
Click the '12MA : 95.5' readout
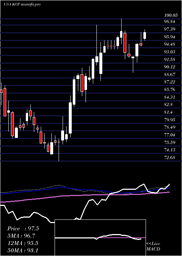pos(23,243)
